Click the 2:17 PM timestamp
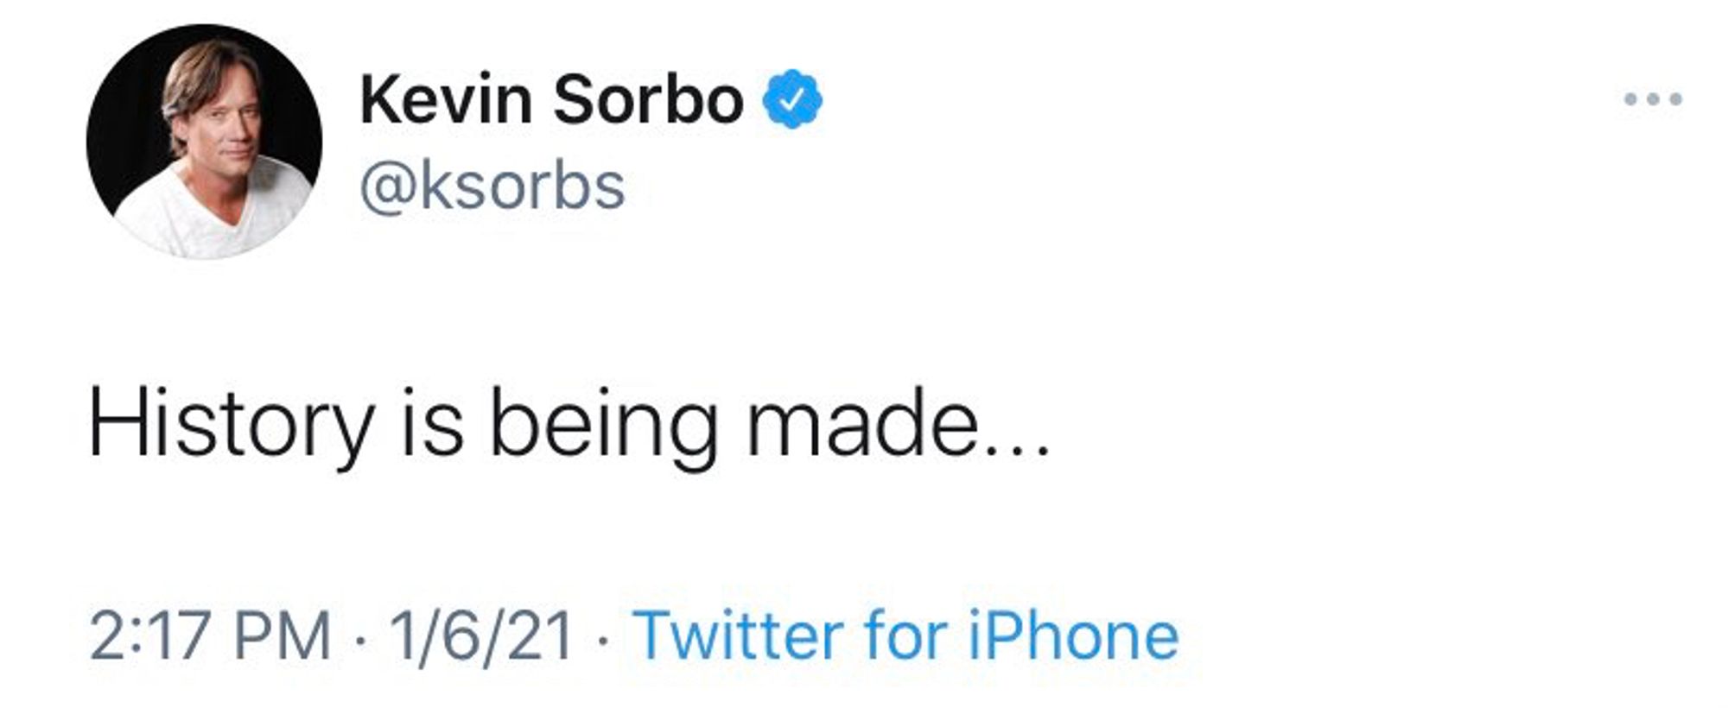The height and width of the screenshot is (708, 1728). click(210, 636)
